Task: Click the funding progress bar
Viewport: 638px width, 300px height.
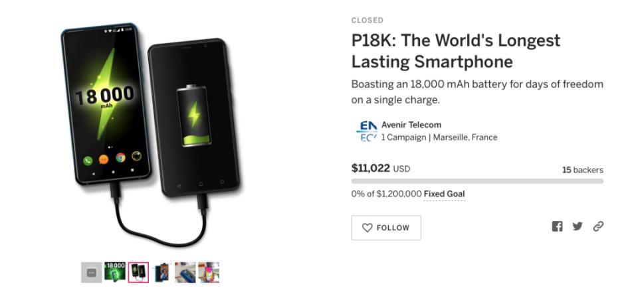Action: [x=477, y=181]
